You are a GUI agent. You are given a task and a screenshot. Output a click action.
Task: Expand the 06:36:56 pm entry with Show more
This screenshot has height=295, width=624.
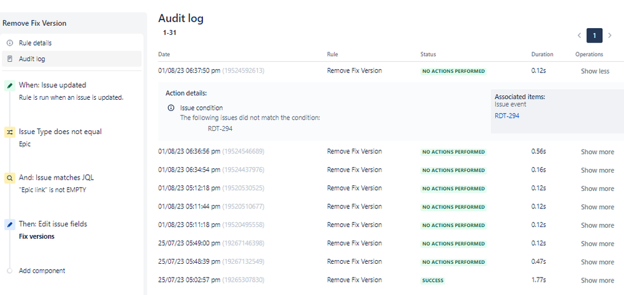click(597, 152)
